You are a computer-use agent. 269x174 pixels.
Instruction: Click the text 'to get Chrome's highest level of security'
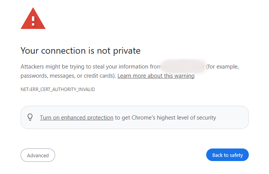click(x=166, y=118)
